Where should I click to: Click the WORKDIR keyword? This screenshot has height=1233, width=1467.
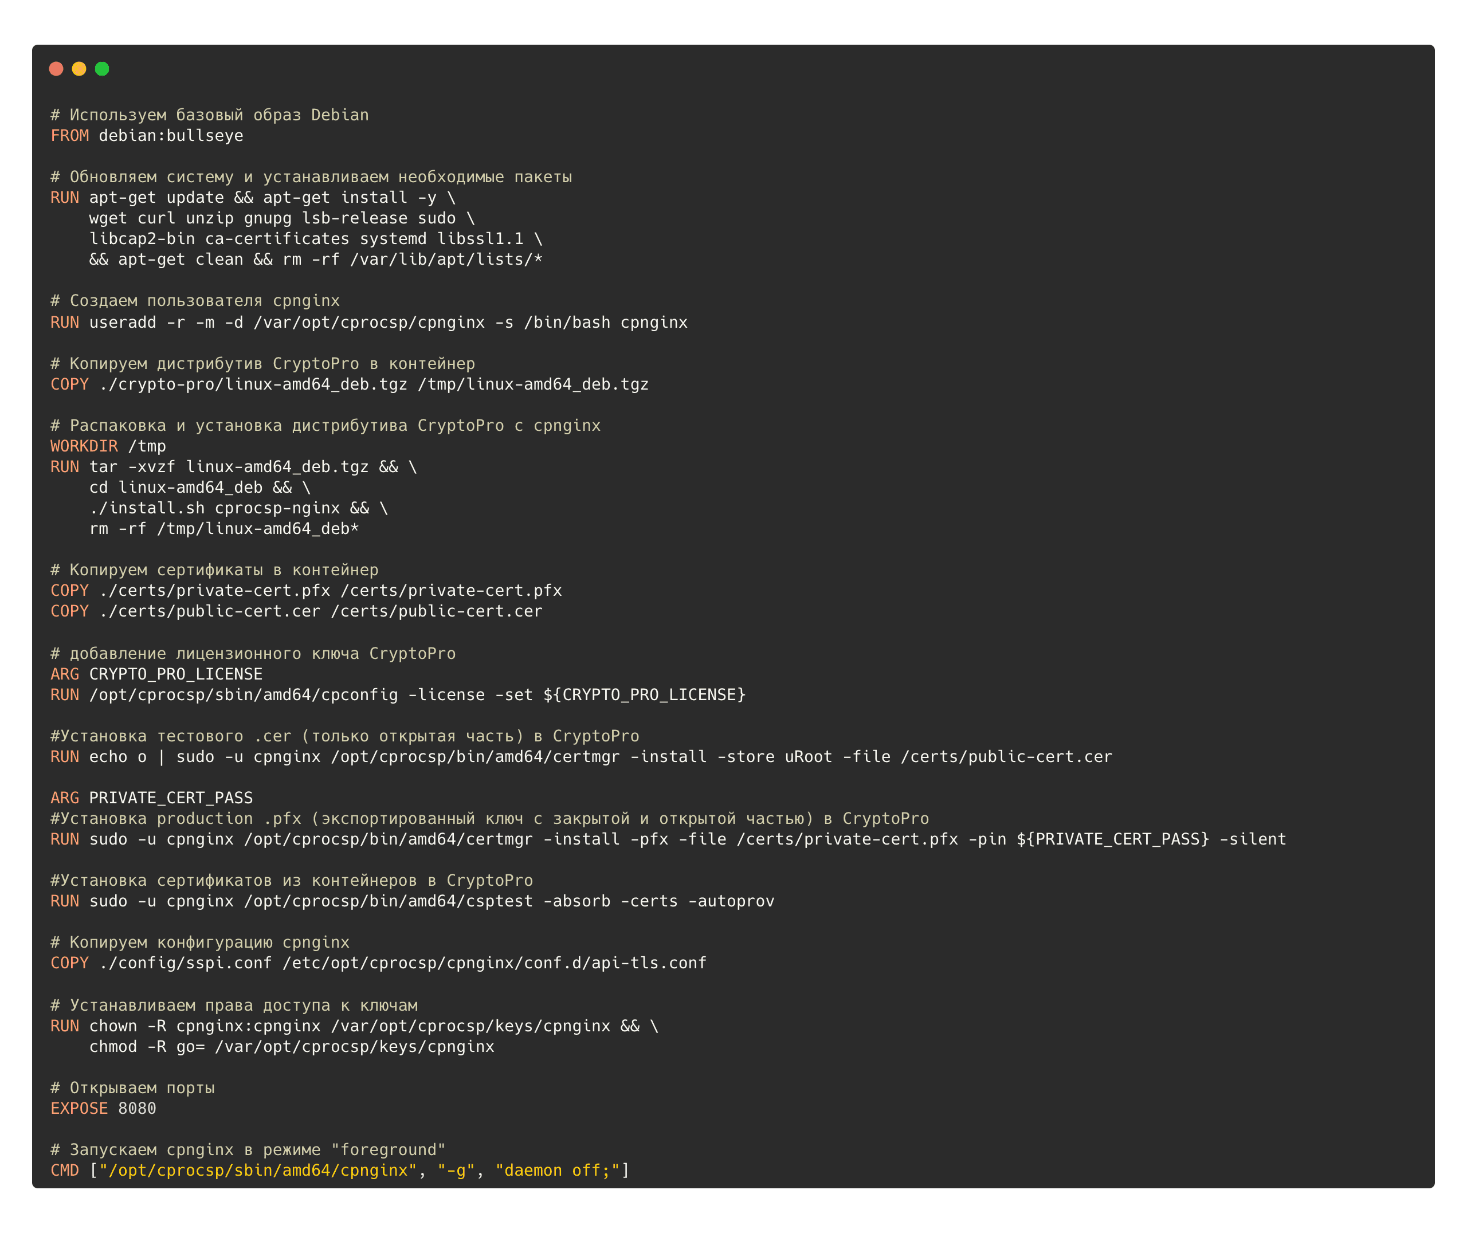pos(84,446)
